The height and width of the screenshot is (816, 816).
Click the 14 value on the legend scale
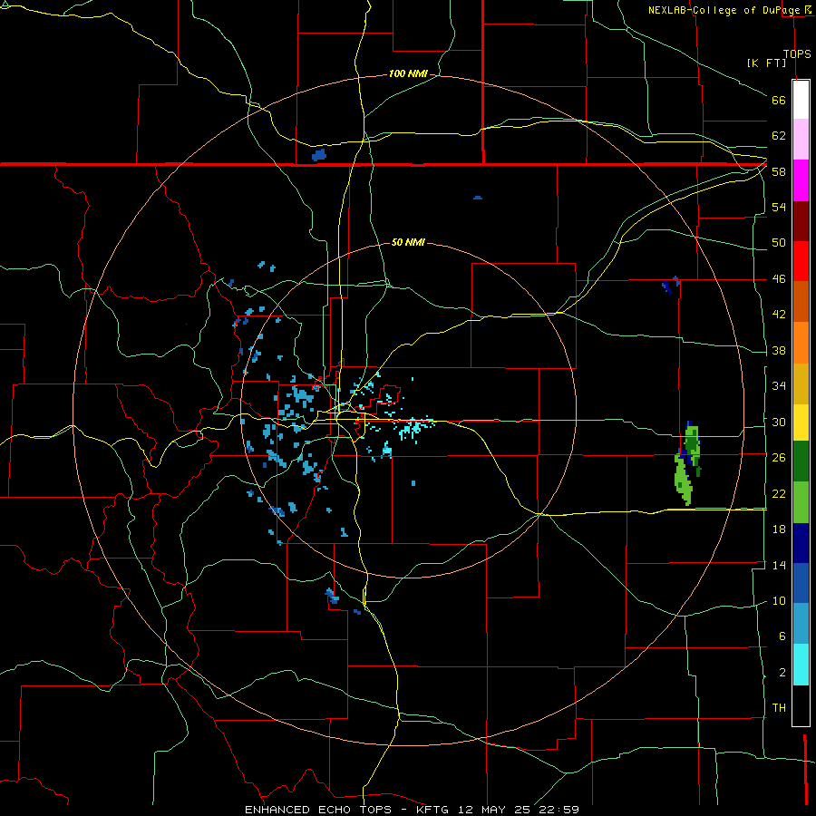[779, 565]
